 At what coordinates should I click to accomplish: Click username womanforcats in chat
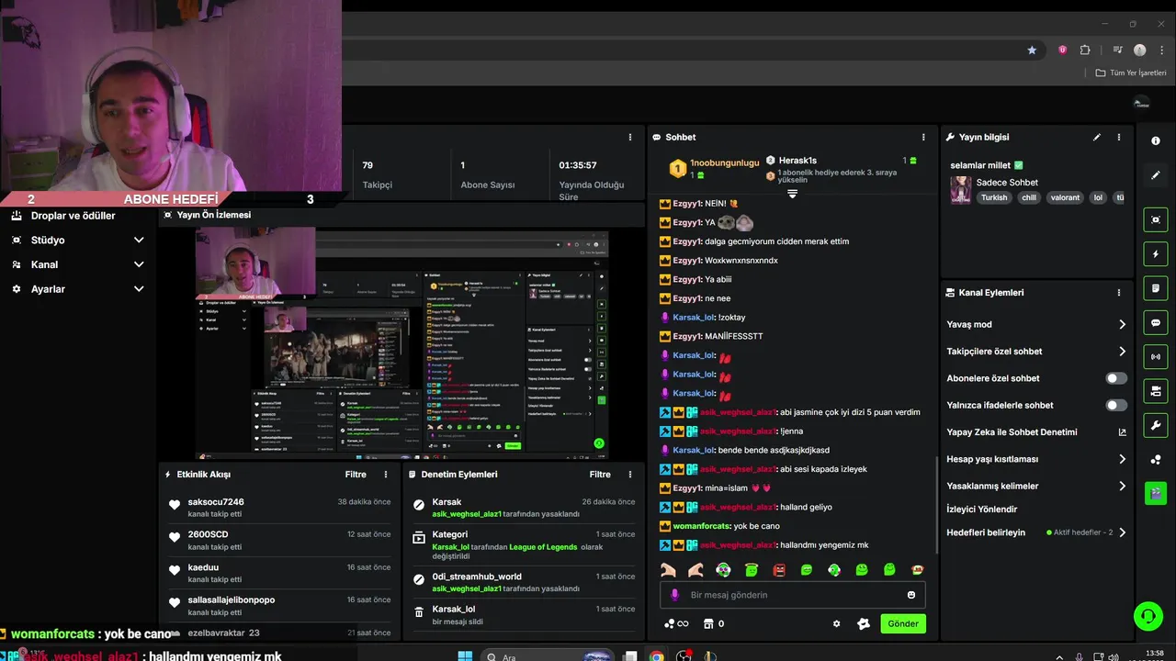click(x=703, y=526)
